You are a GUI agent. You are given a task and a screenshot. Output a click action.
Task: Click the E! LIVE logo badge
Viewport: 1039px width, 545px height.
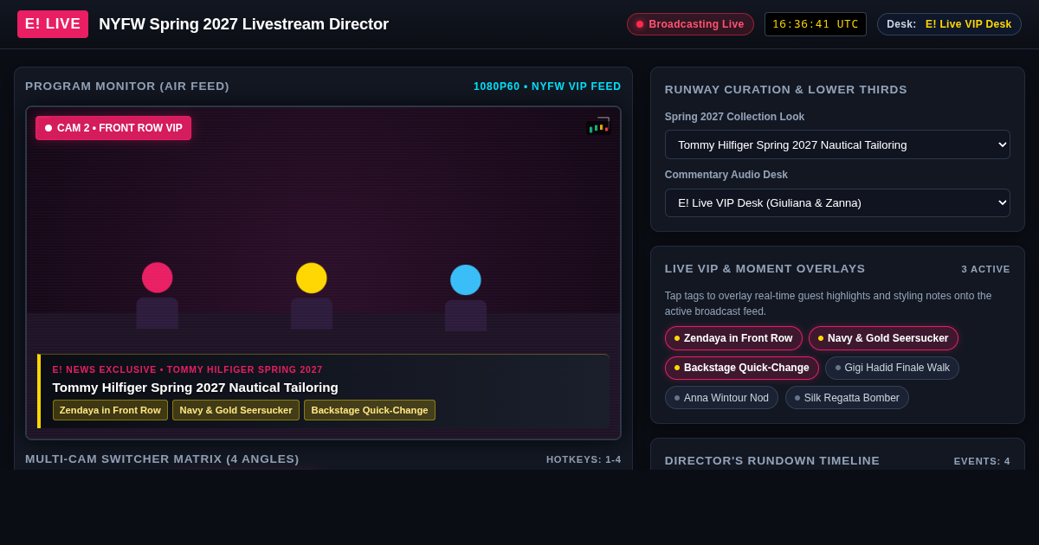pos(53,24)
